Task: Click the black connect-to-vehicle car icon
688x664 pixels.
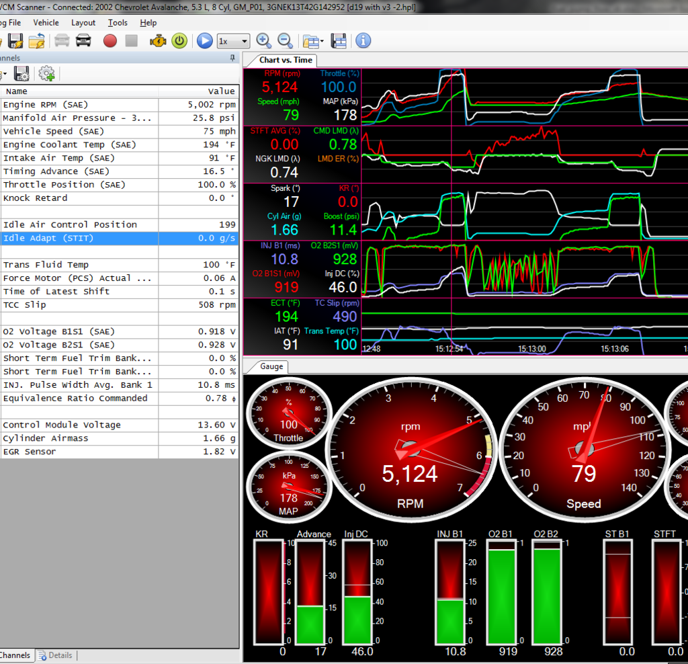Action: point(83,41)
